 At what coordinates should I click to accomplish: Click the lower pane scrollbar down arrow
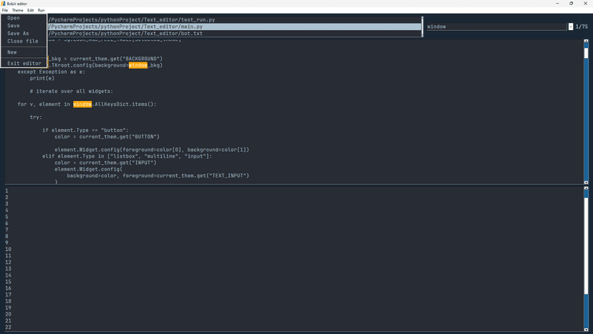click(x=586, y=330)
